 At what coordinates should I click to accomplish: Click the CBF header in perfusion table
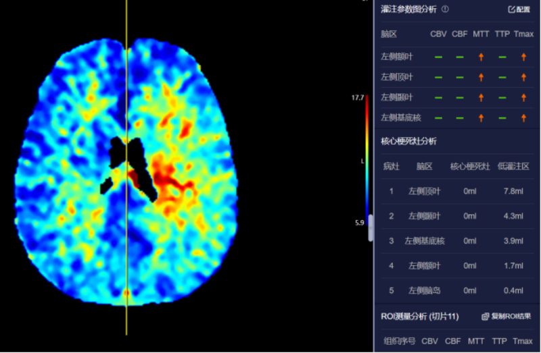click(x=459, y=33)
